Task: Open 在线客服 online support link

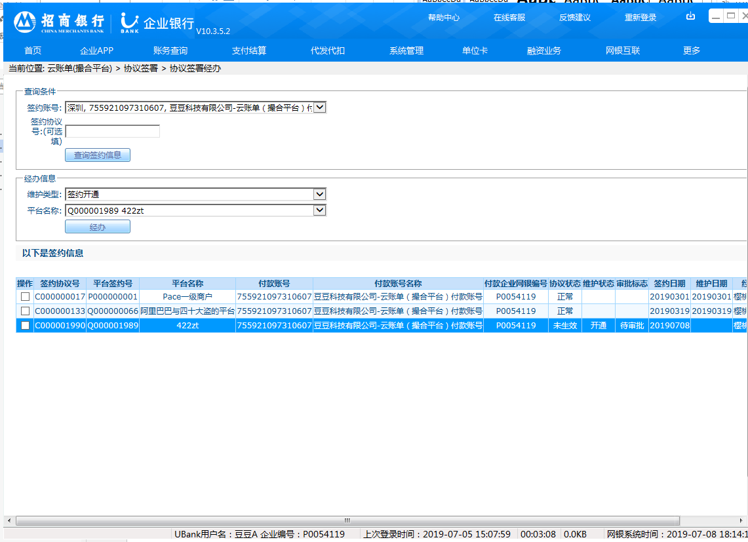Action: click(509, 18)
